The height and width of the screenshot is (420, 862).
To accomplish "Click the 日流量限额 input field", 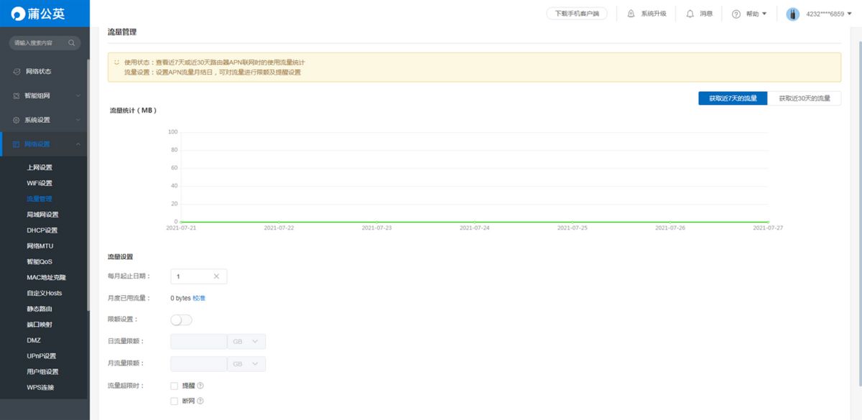I will pyautogui.click(x=198, y=342).
